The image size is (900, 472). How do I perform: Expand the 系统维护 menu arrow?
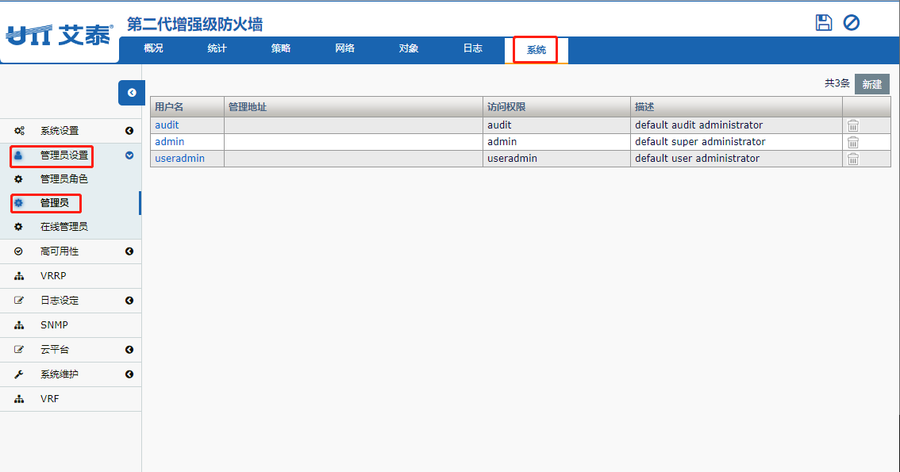(x=129, y=374)
